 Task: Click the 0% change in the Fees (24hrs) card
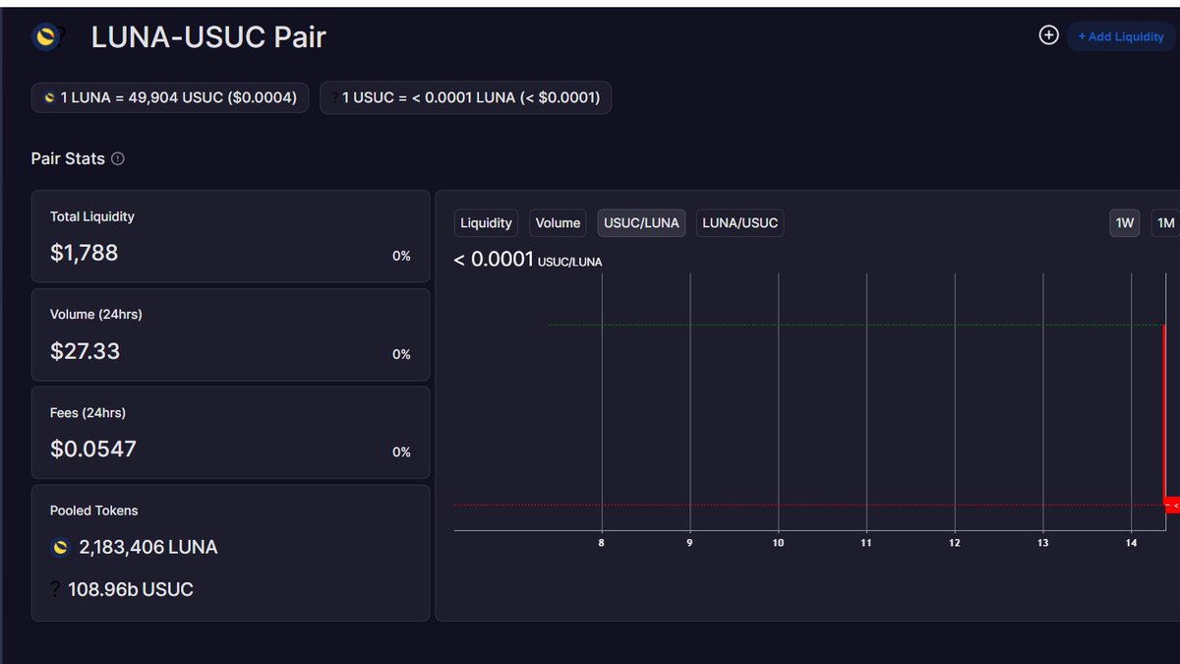point(401,453)
